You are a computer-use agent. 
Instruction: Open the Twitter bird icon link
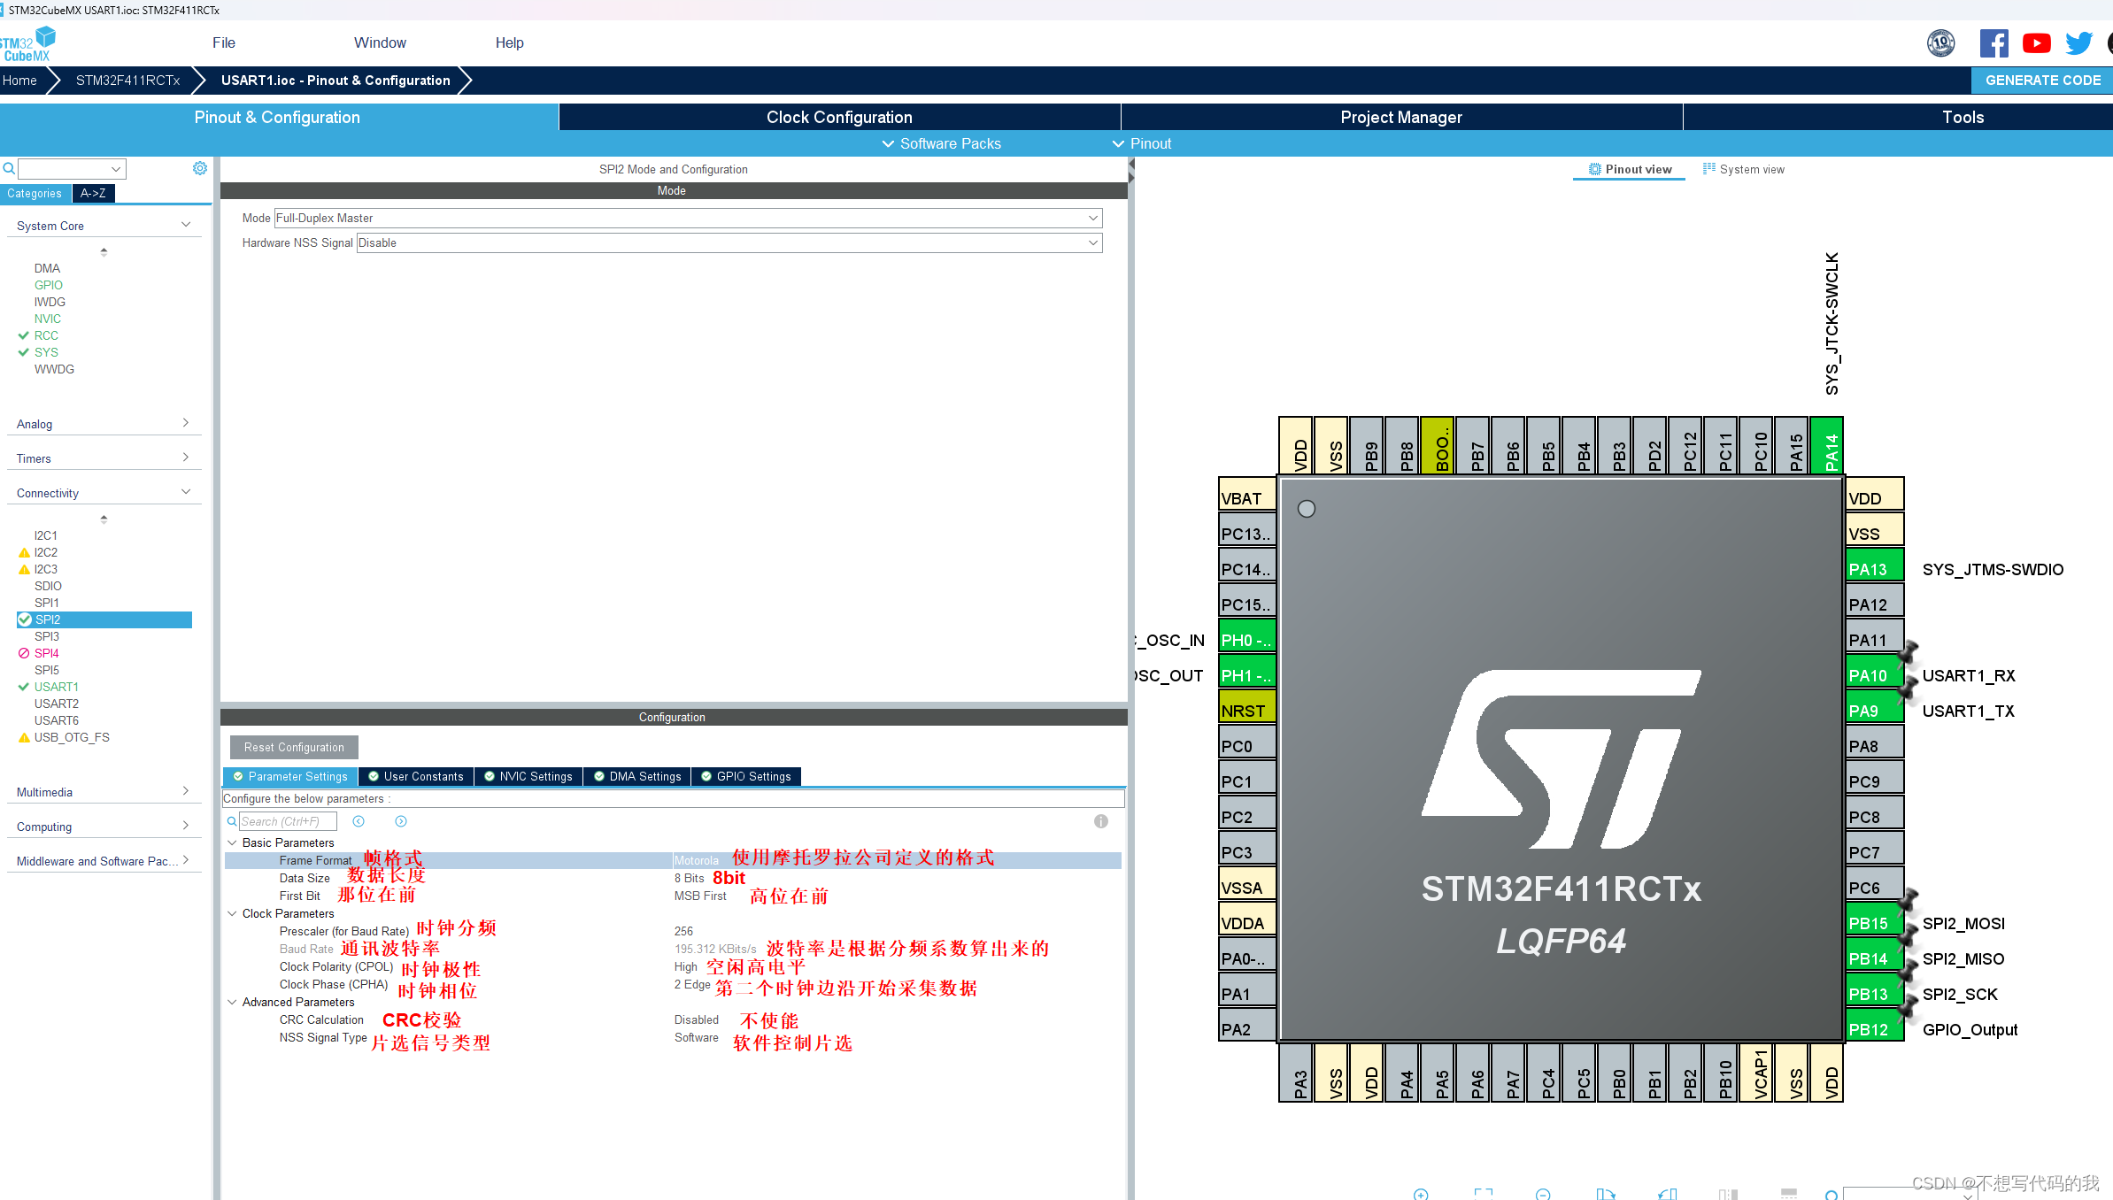tap(2078, 42)
